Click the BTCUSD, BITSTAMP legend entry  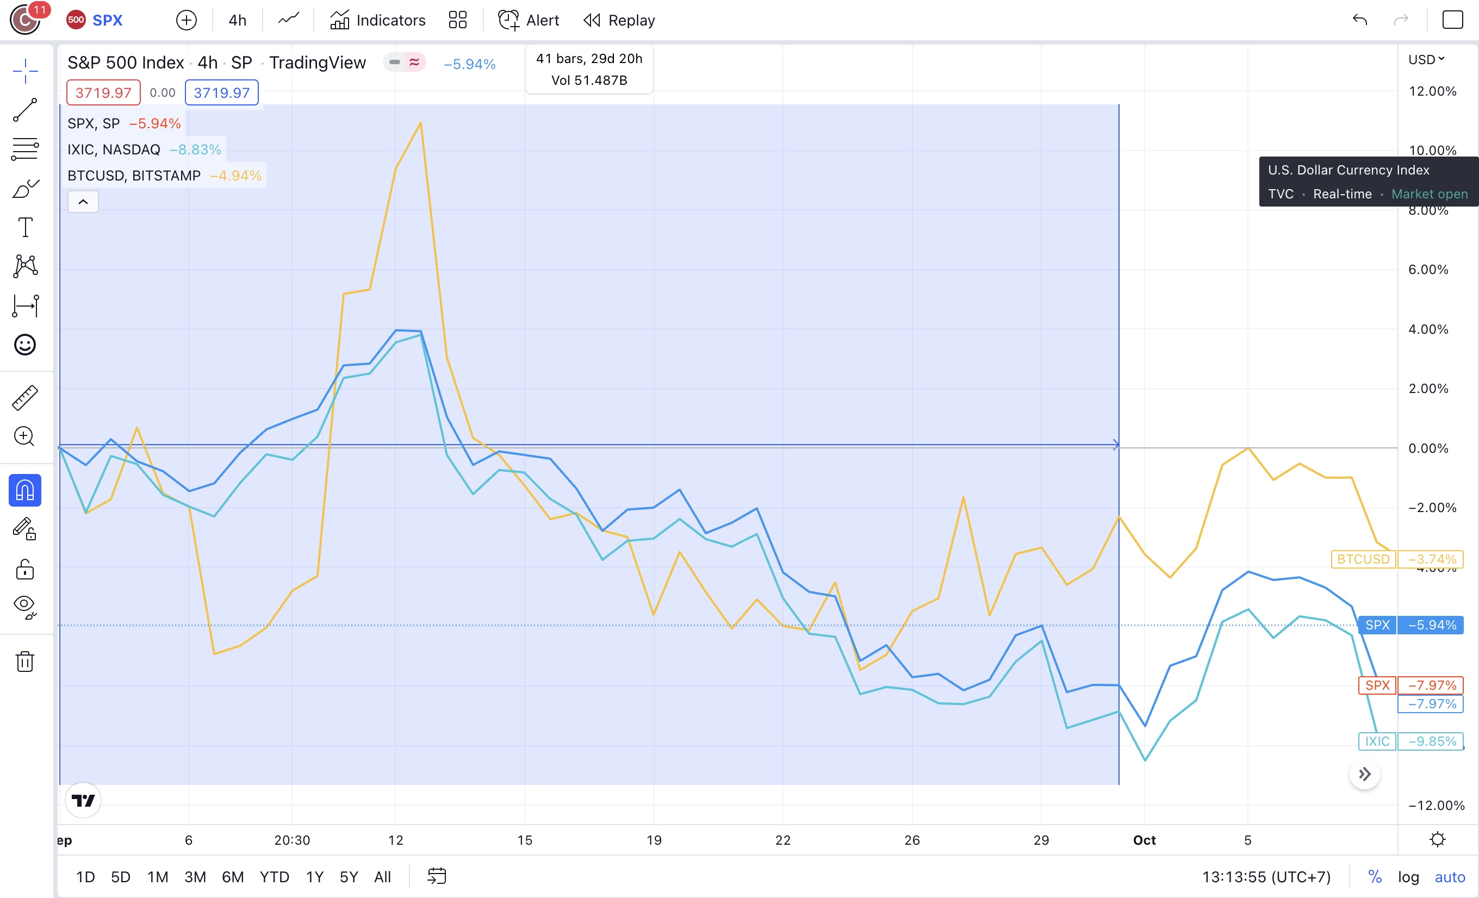(164, 176)
